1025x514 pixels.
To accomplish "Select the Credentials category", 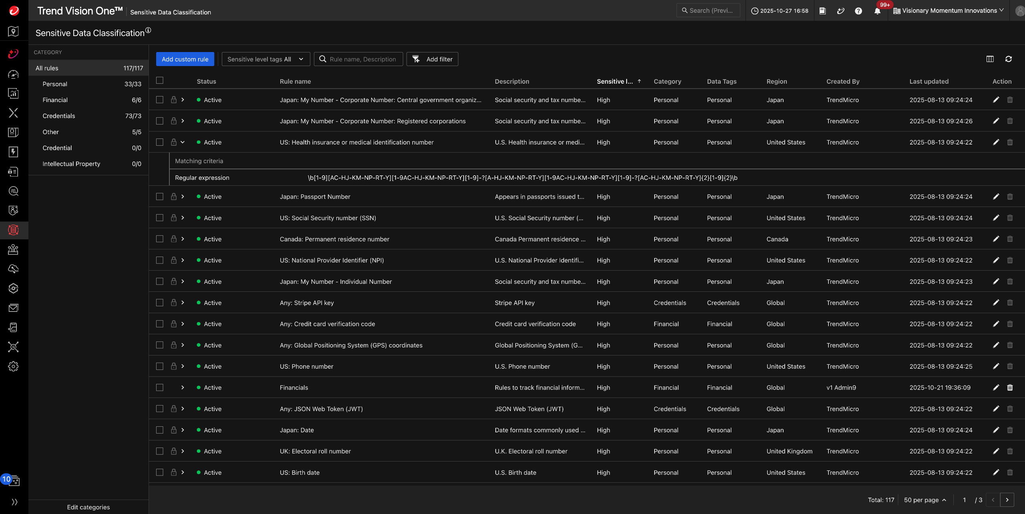I will (x=59, y=116).
